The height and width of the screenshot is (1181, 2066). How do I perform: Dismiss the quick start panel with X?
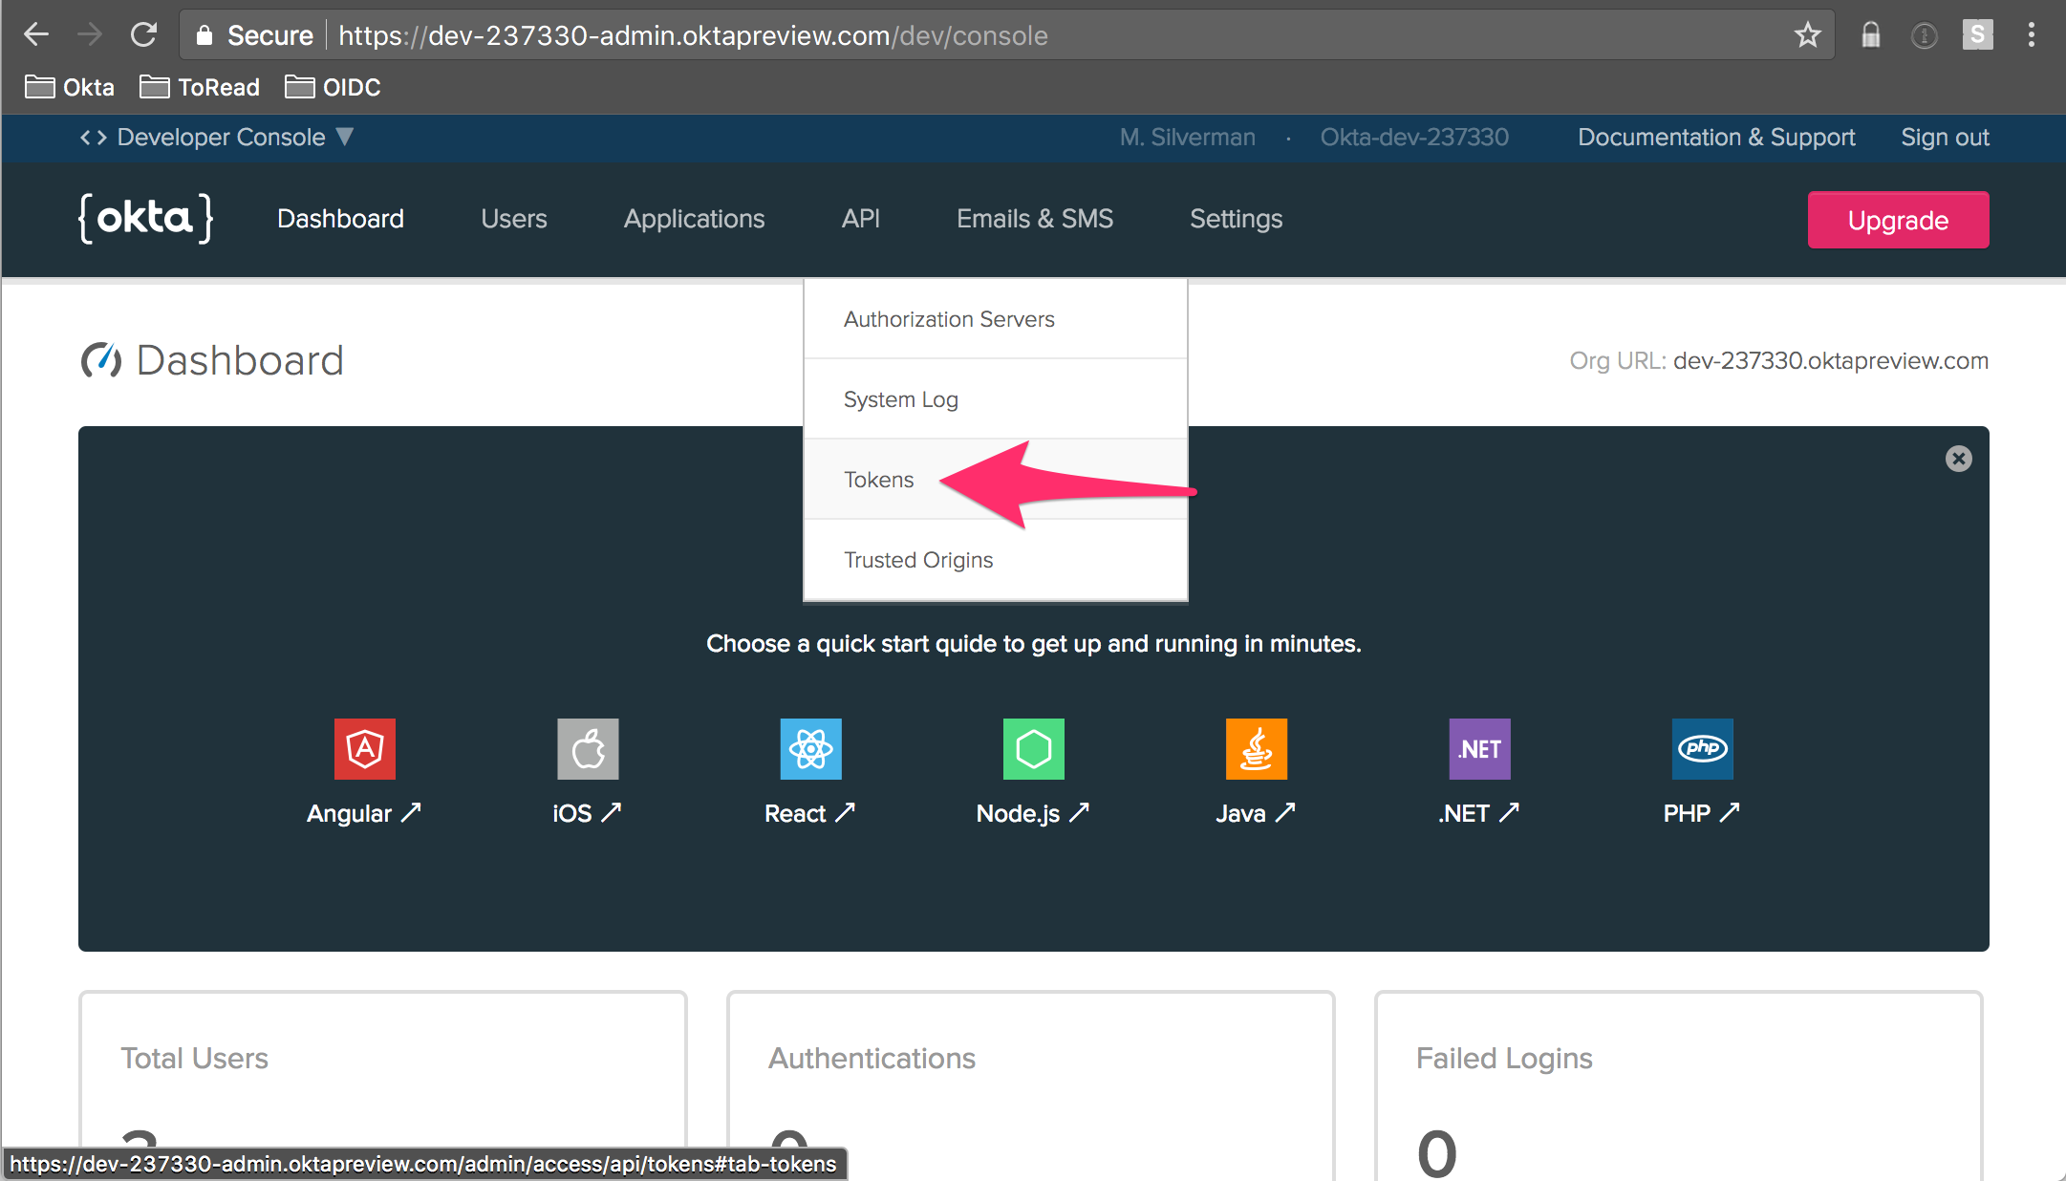1958,459
